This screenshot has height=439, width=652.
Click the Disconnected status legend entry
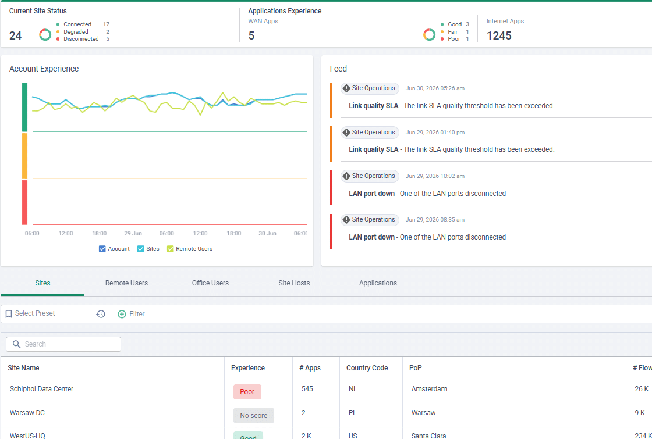(x=83, y=39)
